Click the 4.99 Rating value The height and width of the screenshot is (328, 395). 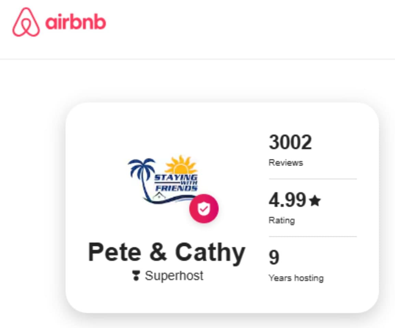pyautogui.click(x=288, y=201)
